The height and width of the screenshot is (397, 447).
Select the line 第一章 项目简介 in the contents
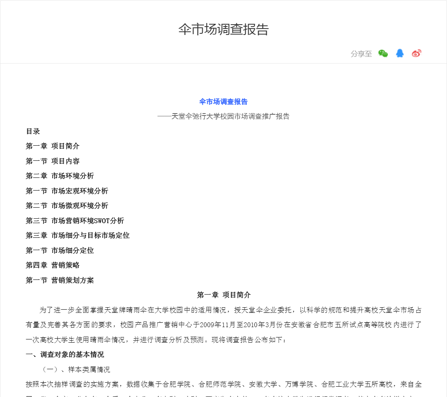[53, 146]
